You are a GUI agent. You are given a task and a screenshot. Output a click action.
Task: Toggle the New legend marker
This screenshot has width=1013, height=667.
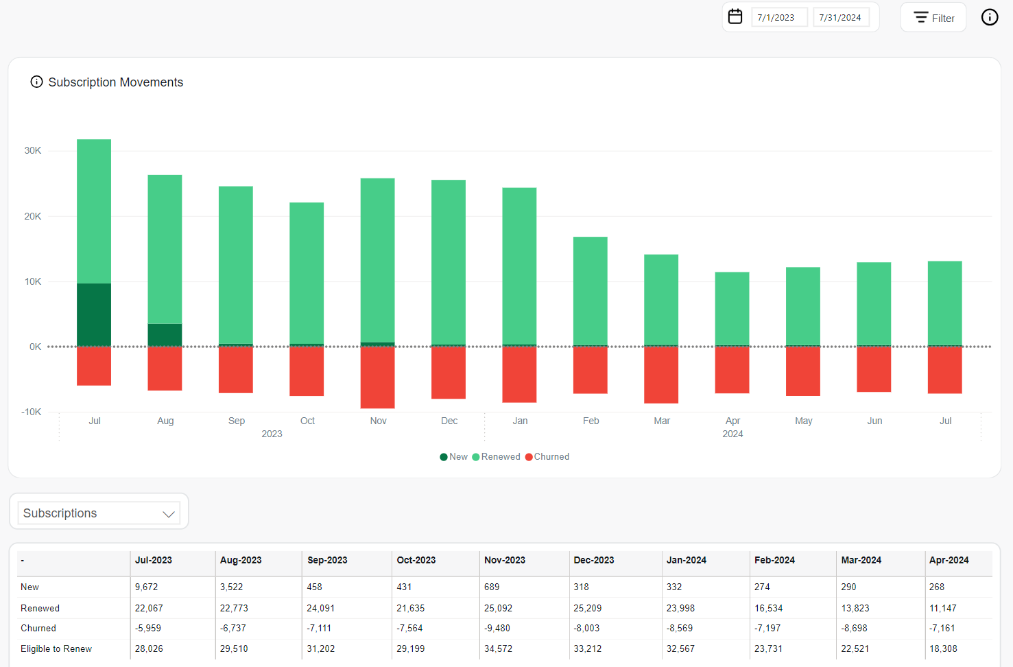[x=444, y=457]
